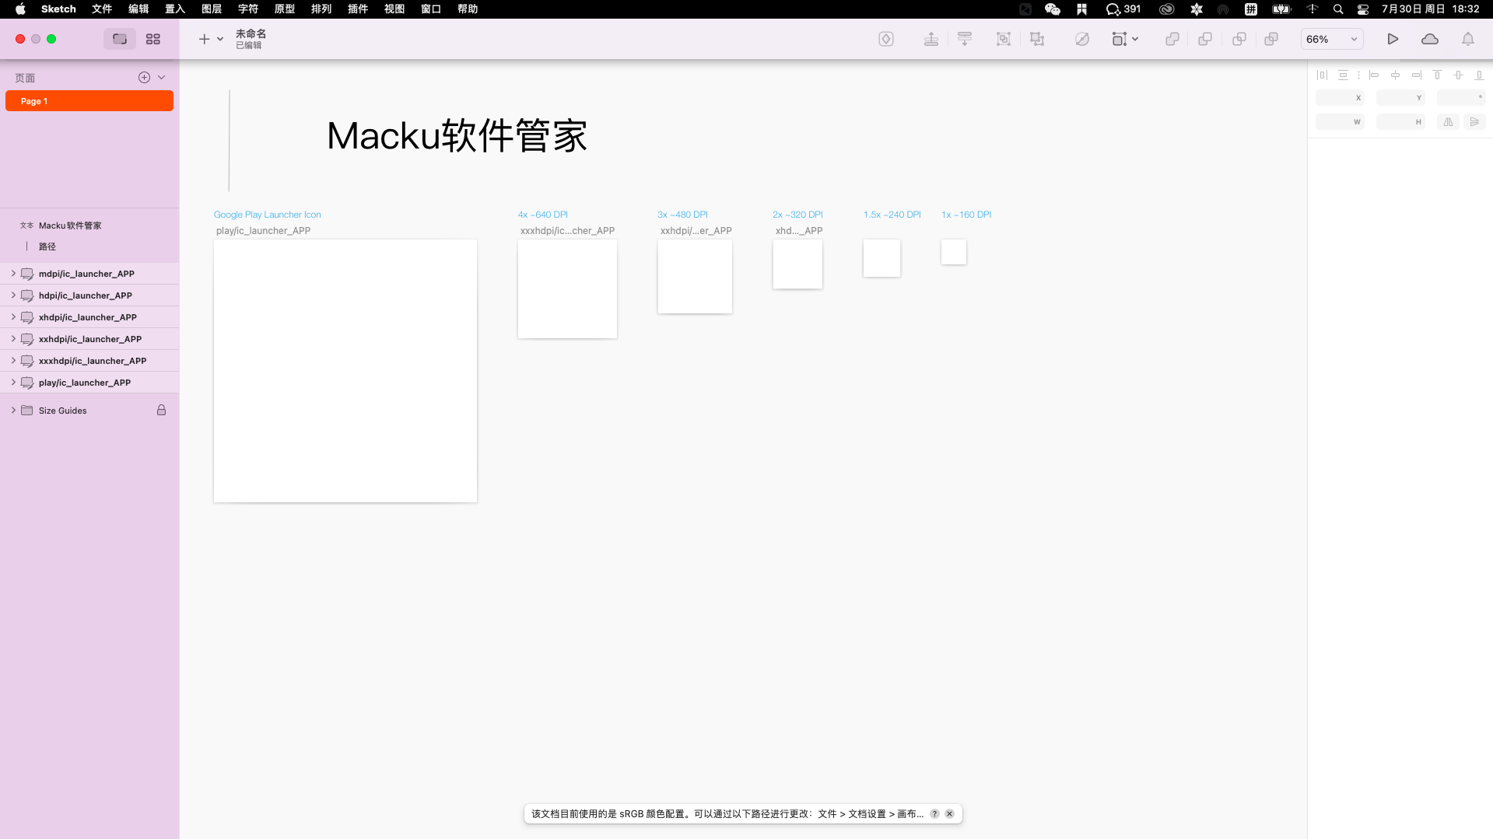Expand the xxhdpi/ic_launcher_APP artboard
This screenshot has height=839, width=1493.
(13, 339)
